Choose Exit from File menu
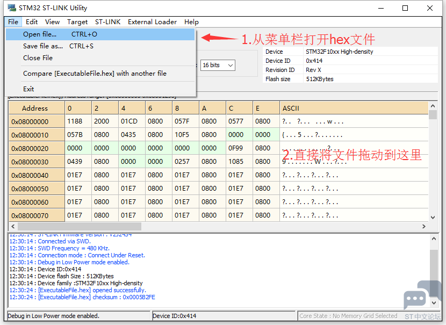The height and width of the screenshot is (325, 446). (x=100, y=89)
